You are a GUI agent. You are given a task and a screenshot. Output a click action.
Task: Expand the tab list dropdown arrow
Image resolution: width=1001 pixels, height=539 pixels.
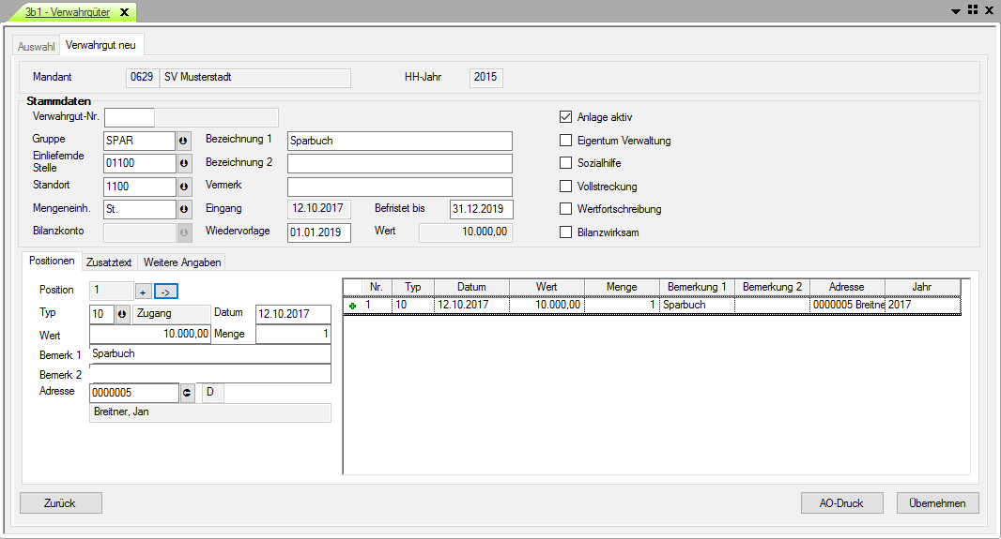click(956, 10)
